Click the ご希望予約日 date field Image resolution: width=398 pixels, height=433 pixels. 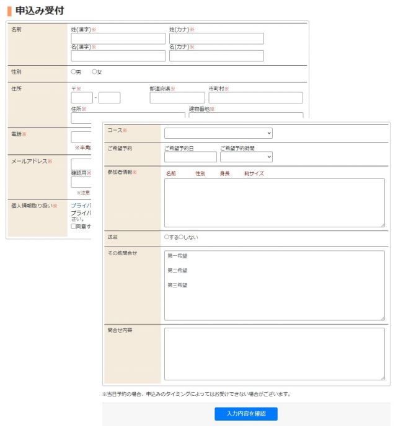coord(190,157)
